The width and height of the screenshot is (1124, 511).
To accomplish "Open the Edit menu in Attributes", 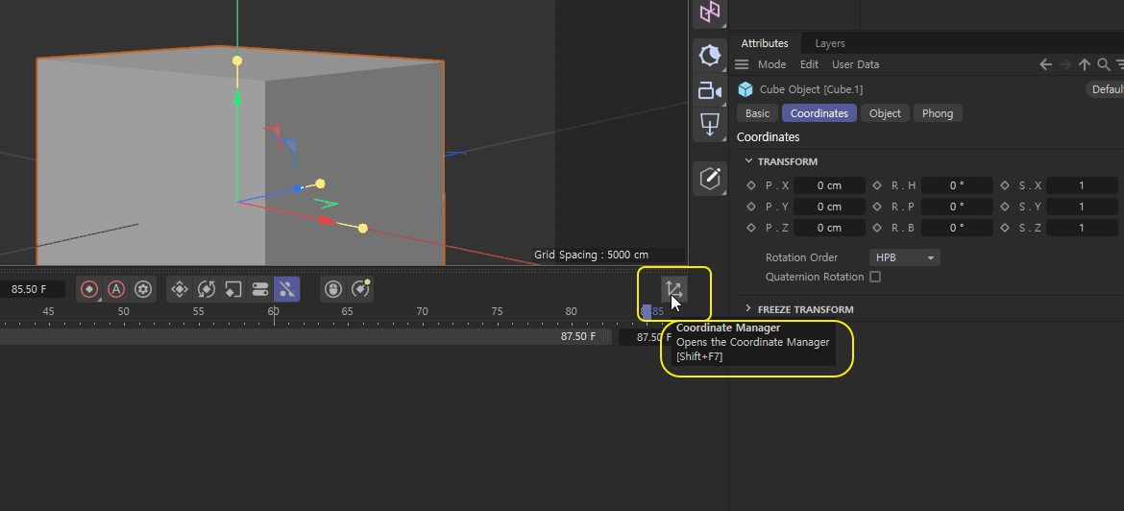I will [809, 64].
